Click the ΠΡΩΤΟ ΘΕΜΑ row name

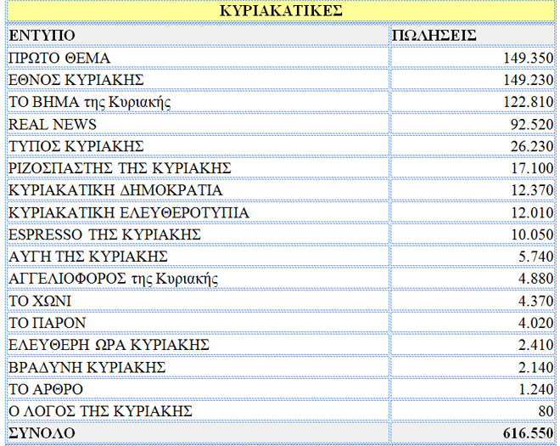[59, 58]
